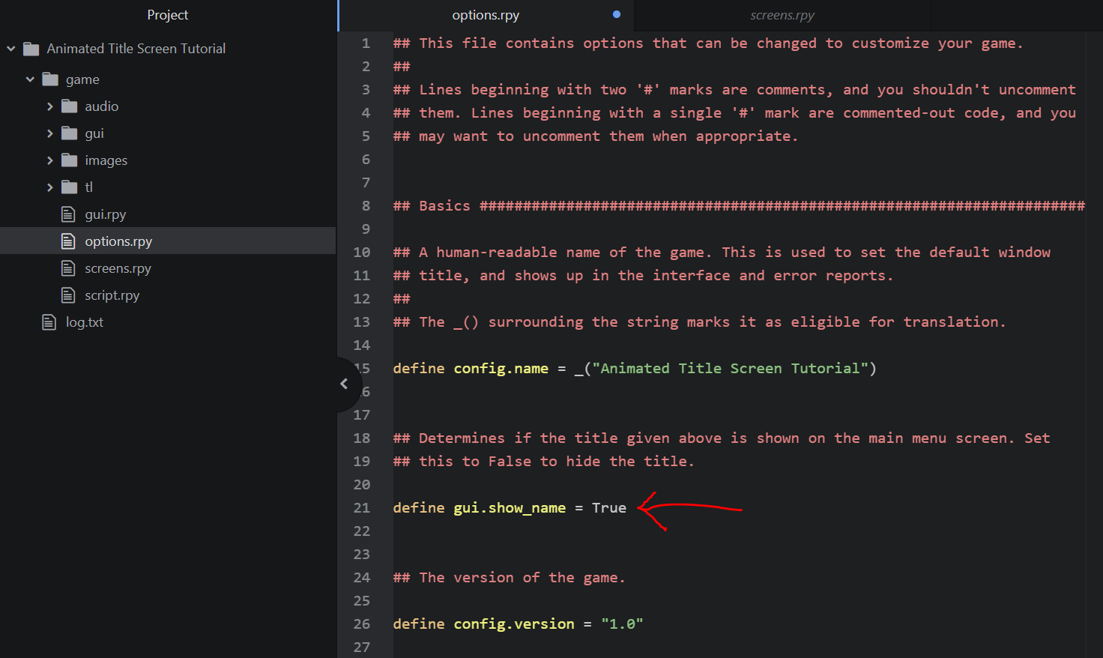Image resolution: width=1103 pixels, height=658 pixels.
Task: Click the gui folder icon
Action: 70,133
